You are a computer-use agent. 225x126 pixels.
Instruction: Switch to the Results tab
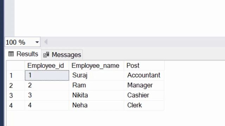(23, 54)
